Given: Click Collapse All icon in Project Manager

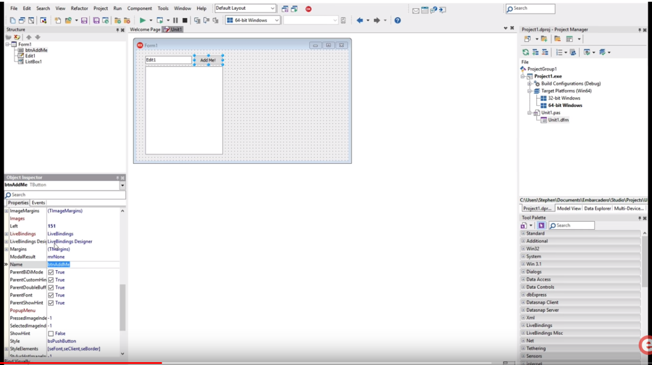Looking at the screenshot, I should pos(544,52).
